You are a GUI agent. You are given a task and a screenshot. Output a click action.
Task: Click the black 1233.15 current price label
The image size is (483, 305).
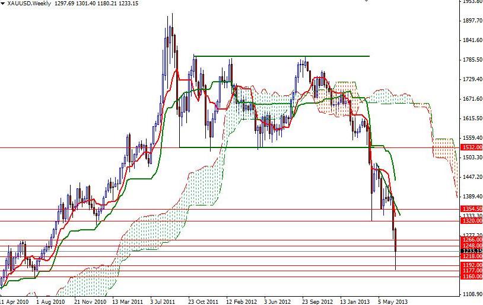tap(471, 251)
